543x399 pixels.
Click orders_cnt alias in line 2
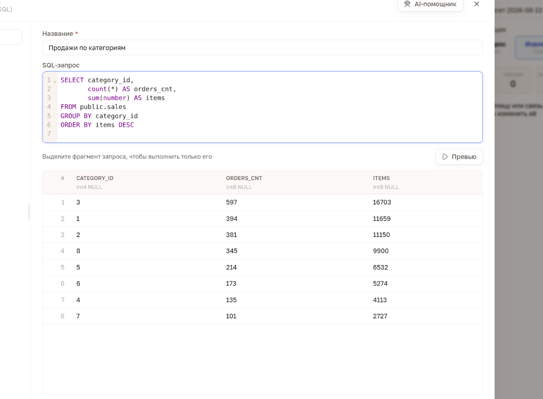point(153,89)
